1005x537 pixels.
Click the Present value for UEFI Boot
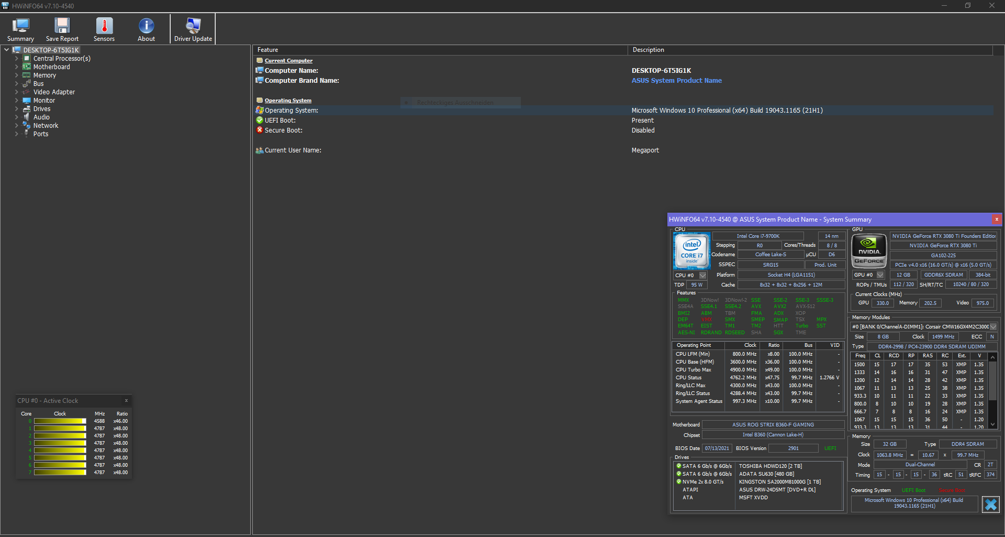(x=642, y=120)
